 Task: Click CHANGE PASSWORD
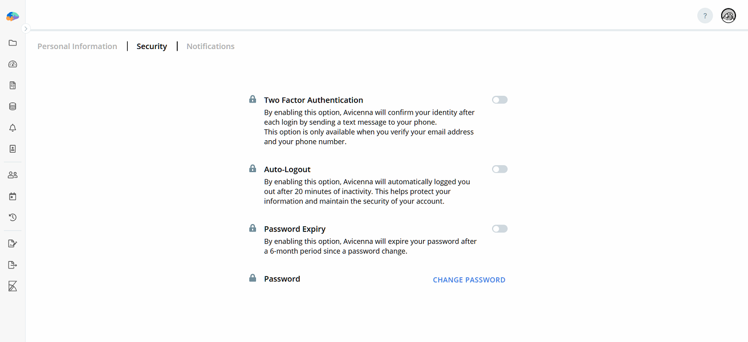point(469,279)
